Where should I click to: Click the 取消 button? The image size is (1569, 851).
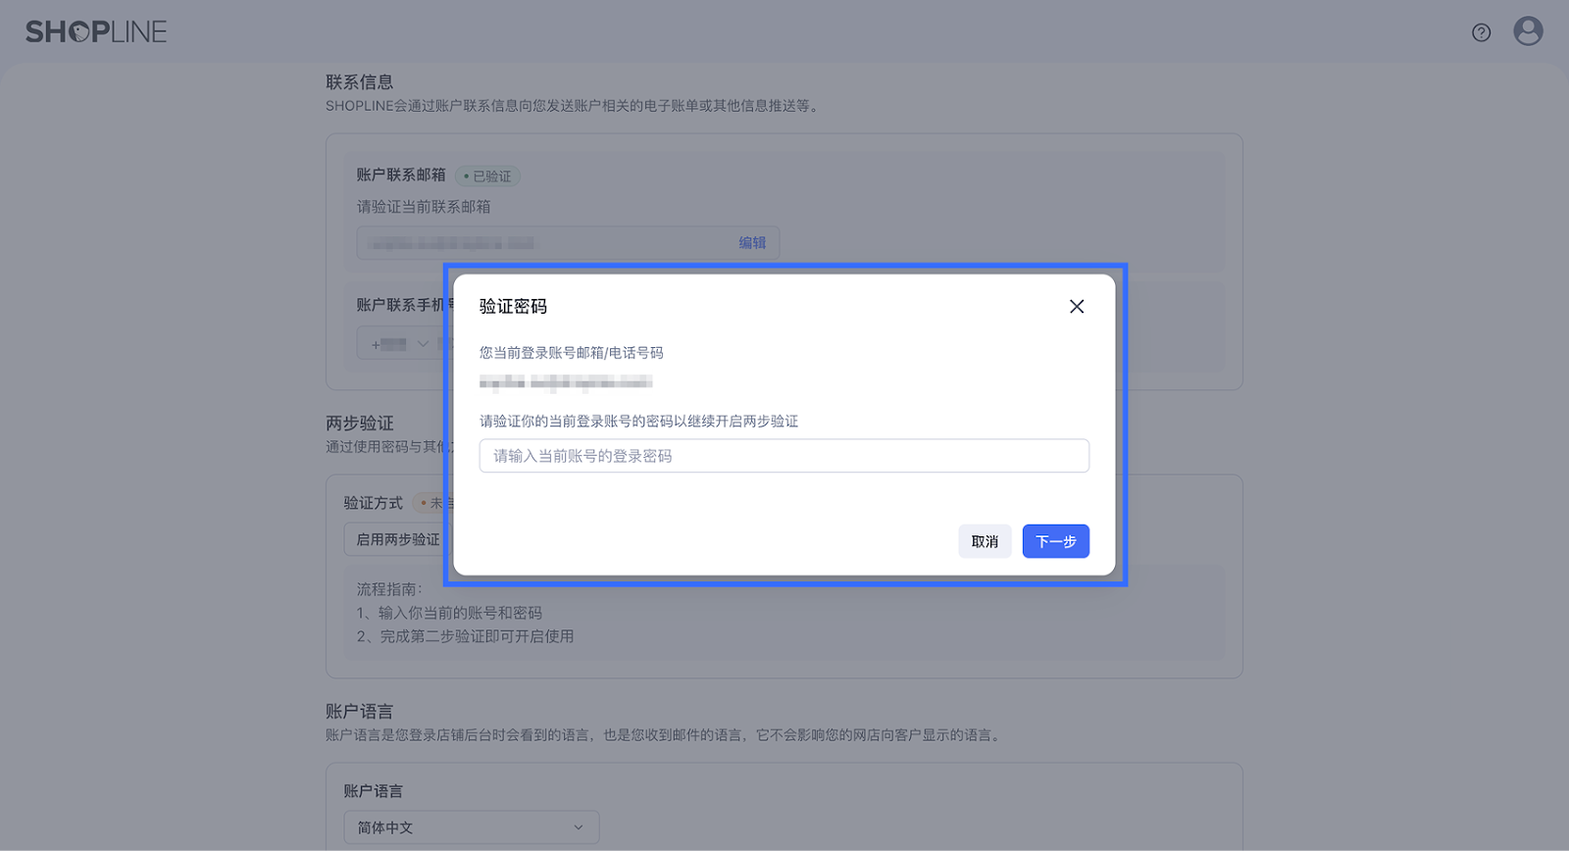[x=985, y=541]
